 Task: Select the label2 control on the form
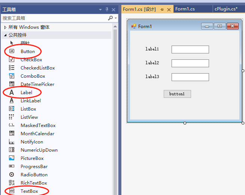point(152,63)
